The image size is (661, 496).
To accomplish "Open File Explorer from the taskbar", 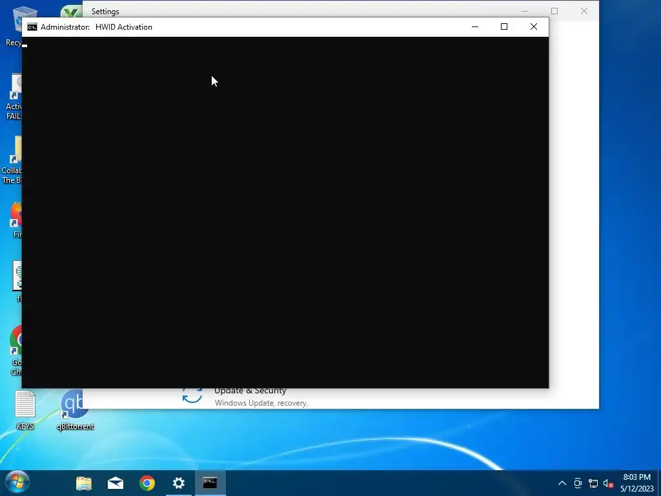I will point(84,483).
